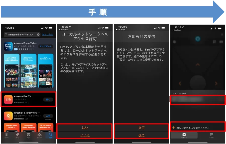
Task: Tap キャンセル next to the search field
Action: point(48,34)
